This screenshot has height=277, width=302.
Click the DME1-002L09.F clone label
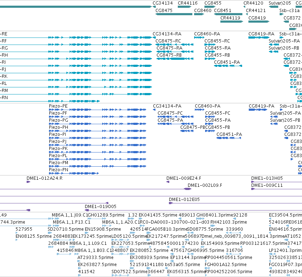(205, 185)
